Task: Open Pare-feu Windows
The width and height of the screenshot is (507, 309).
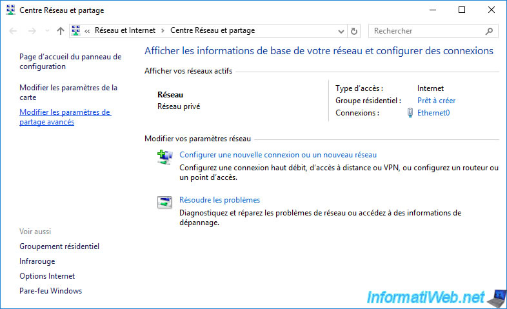Action: [x=51, y=291]
